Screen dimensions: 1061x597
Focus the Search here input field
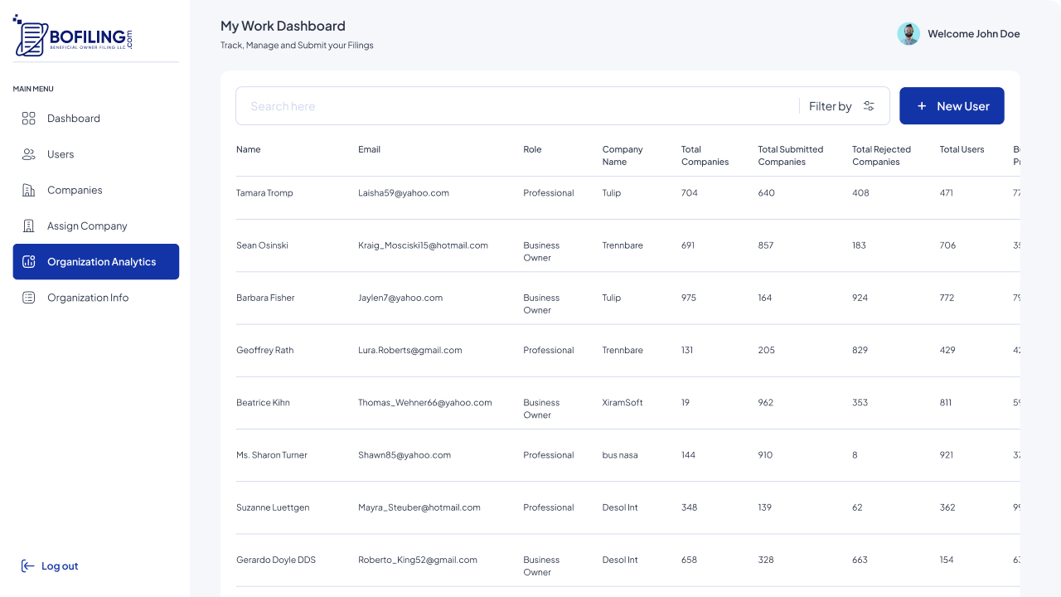tap(514, 106)
